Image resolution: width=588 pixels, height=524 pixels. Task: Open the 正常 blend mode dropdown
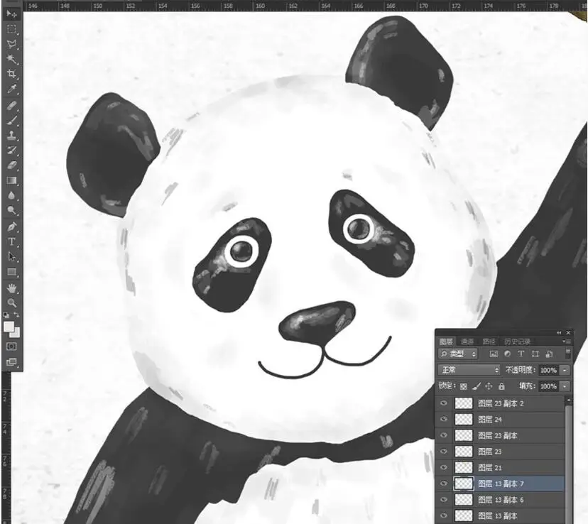(x=469, y=370)
